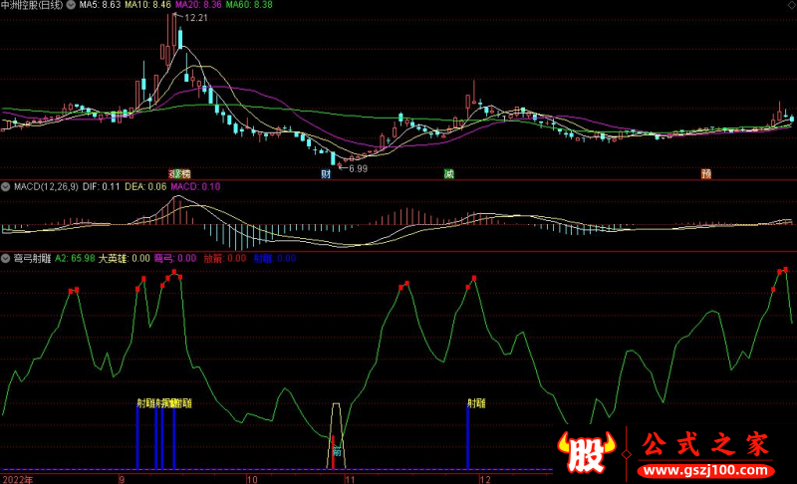Select the MA5 moving average label

click(101, 5)
